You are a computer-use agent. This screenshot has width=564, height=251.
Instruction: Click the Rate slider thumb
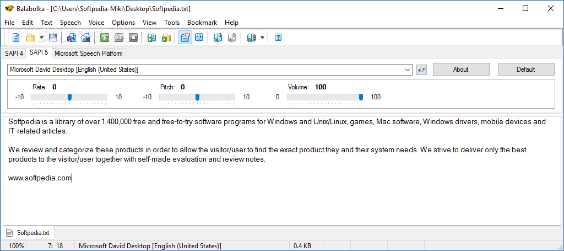pos(70,97)
